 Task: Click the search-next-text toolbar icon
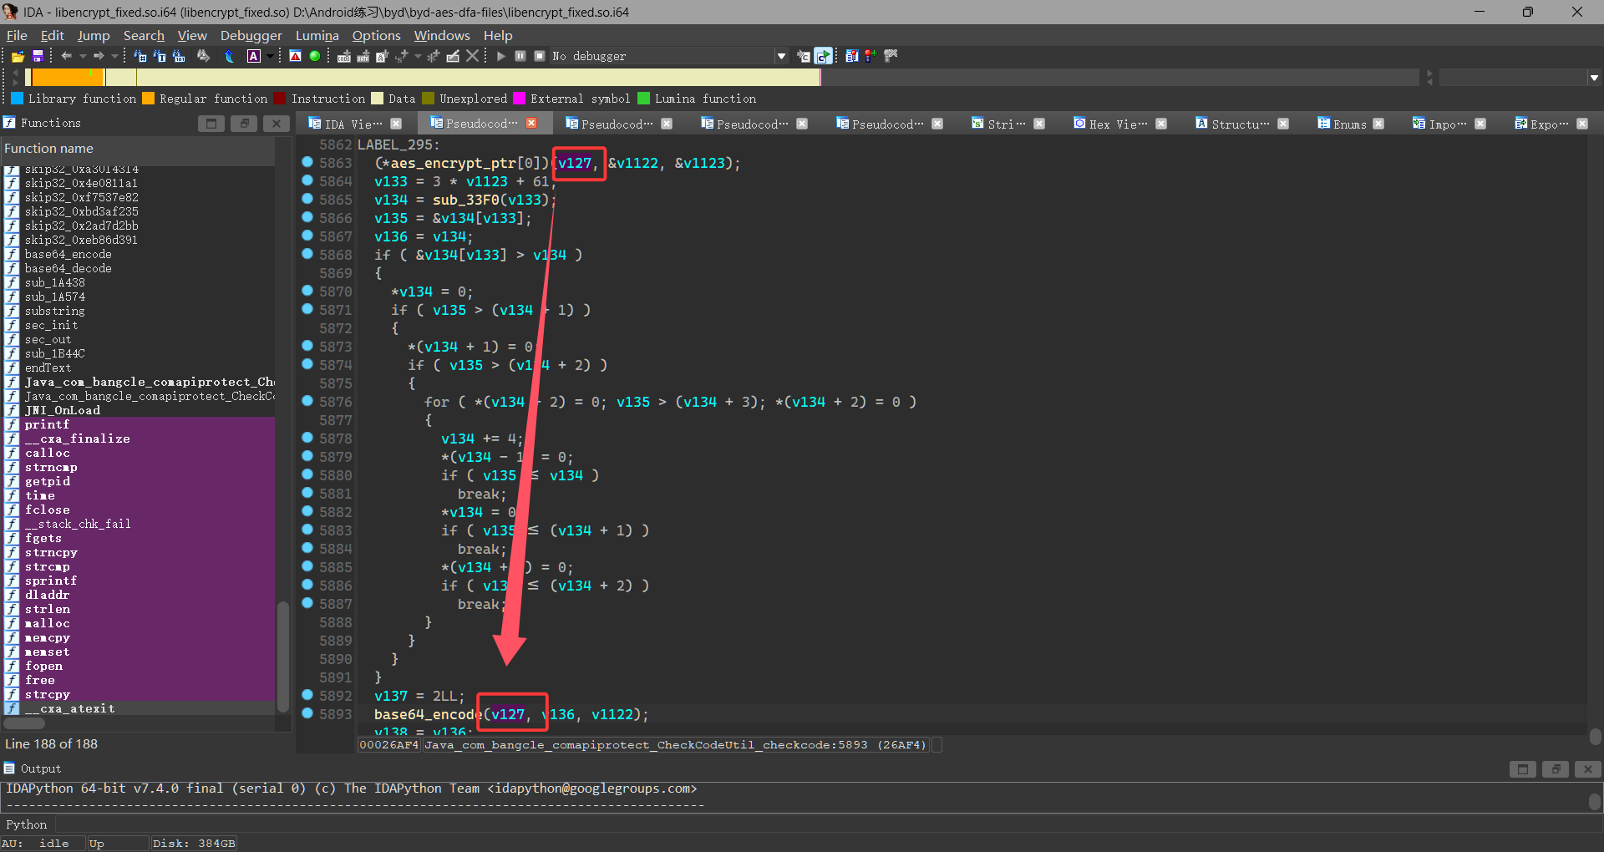pyautogui.click(x=160, y=56)
